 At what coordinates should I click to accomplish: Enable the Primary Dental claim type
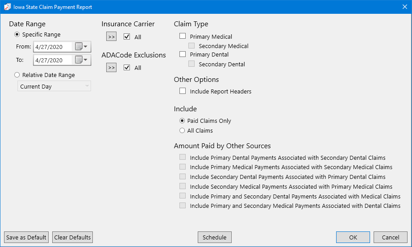tap(183, 54)
